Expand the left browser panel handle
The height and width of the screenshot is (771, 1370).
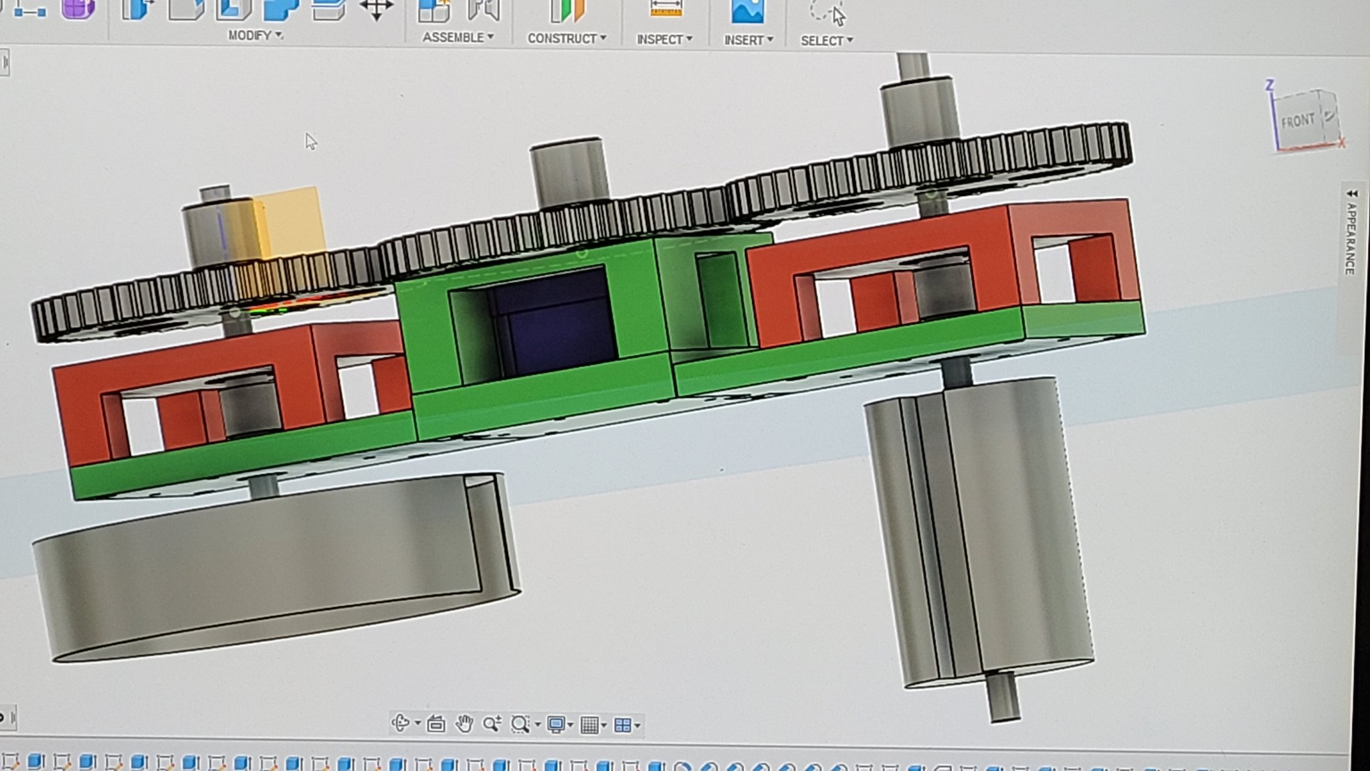5,64
